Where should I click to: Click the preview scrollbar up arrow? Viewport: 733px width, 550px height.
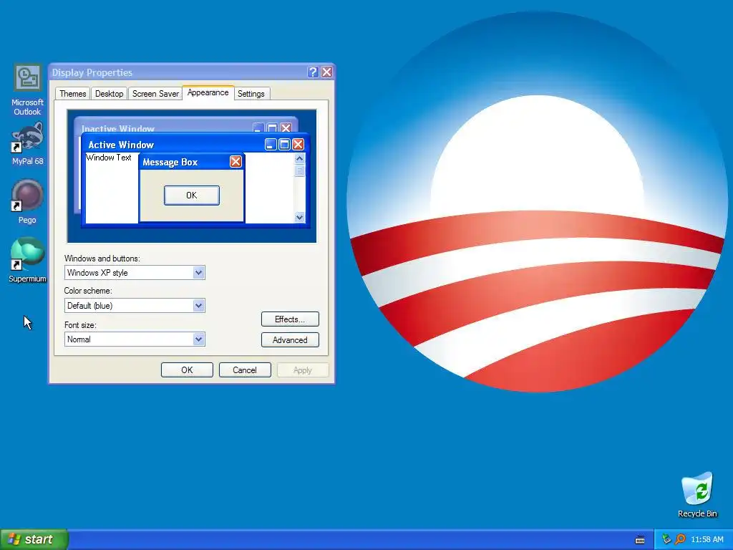click(300, 158)
